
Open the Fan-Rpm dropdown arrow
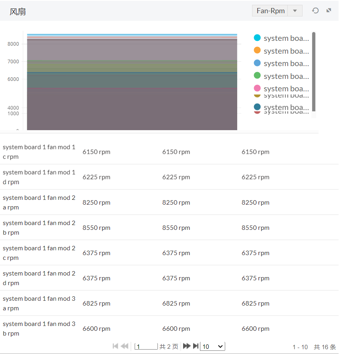click(295, 11)
